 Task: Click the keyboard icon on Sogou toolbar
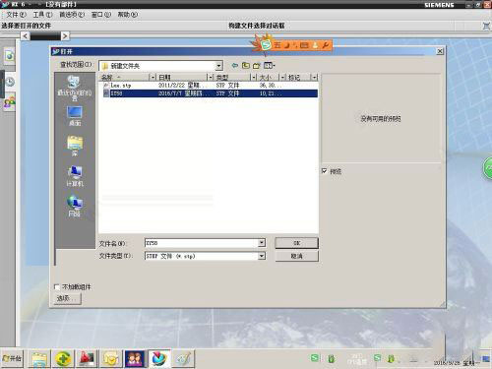(x=304, y=45)
